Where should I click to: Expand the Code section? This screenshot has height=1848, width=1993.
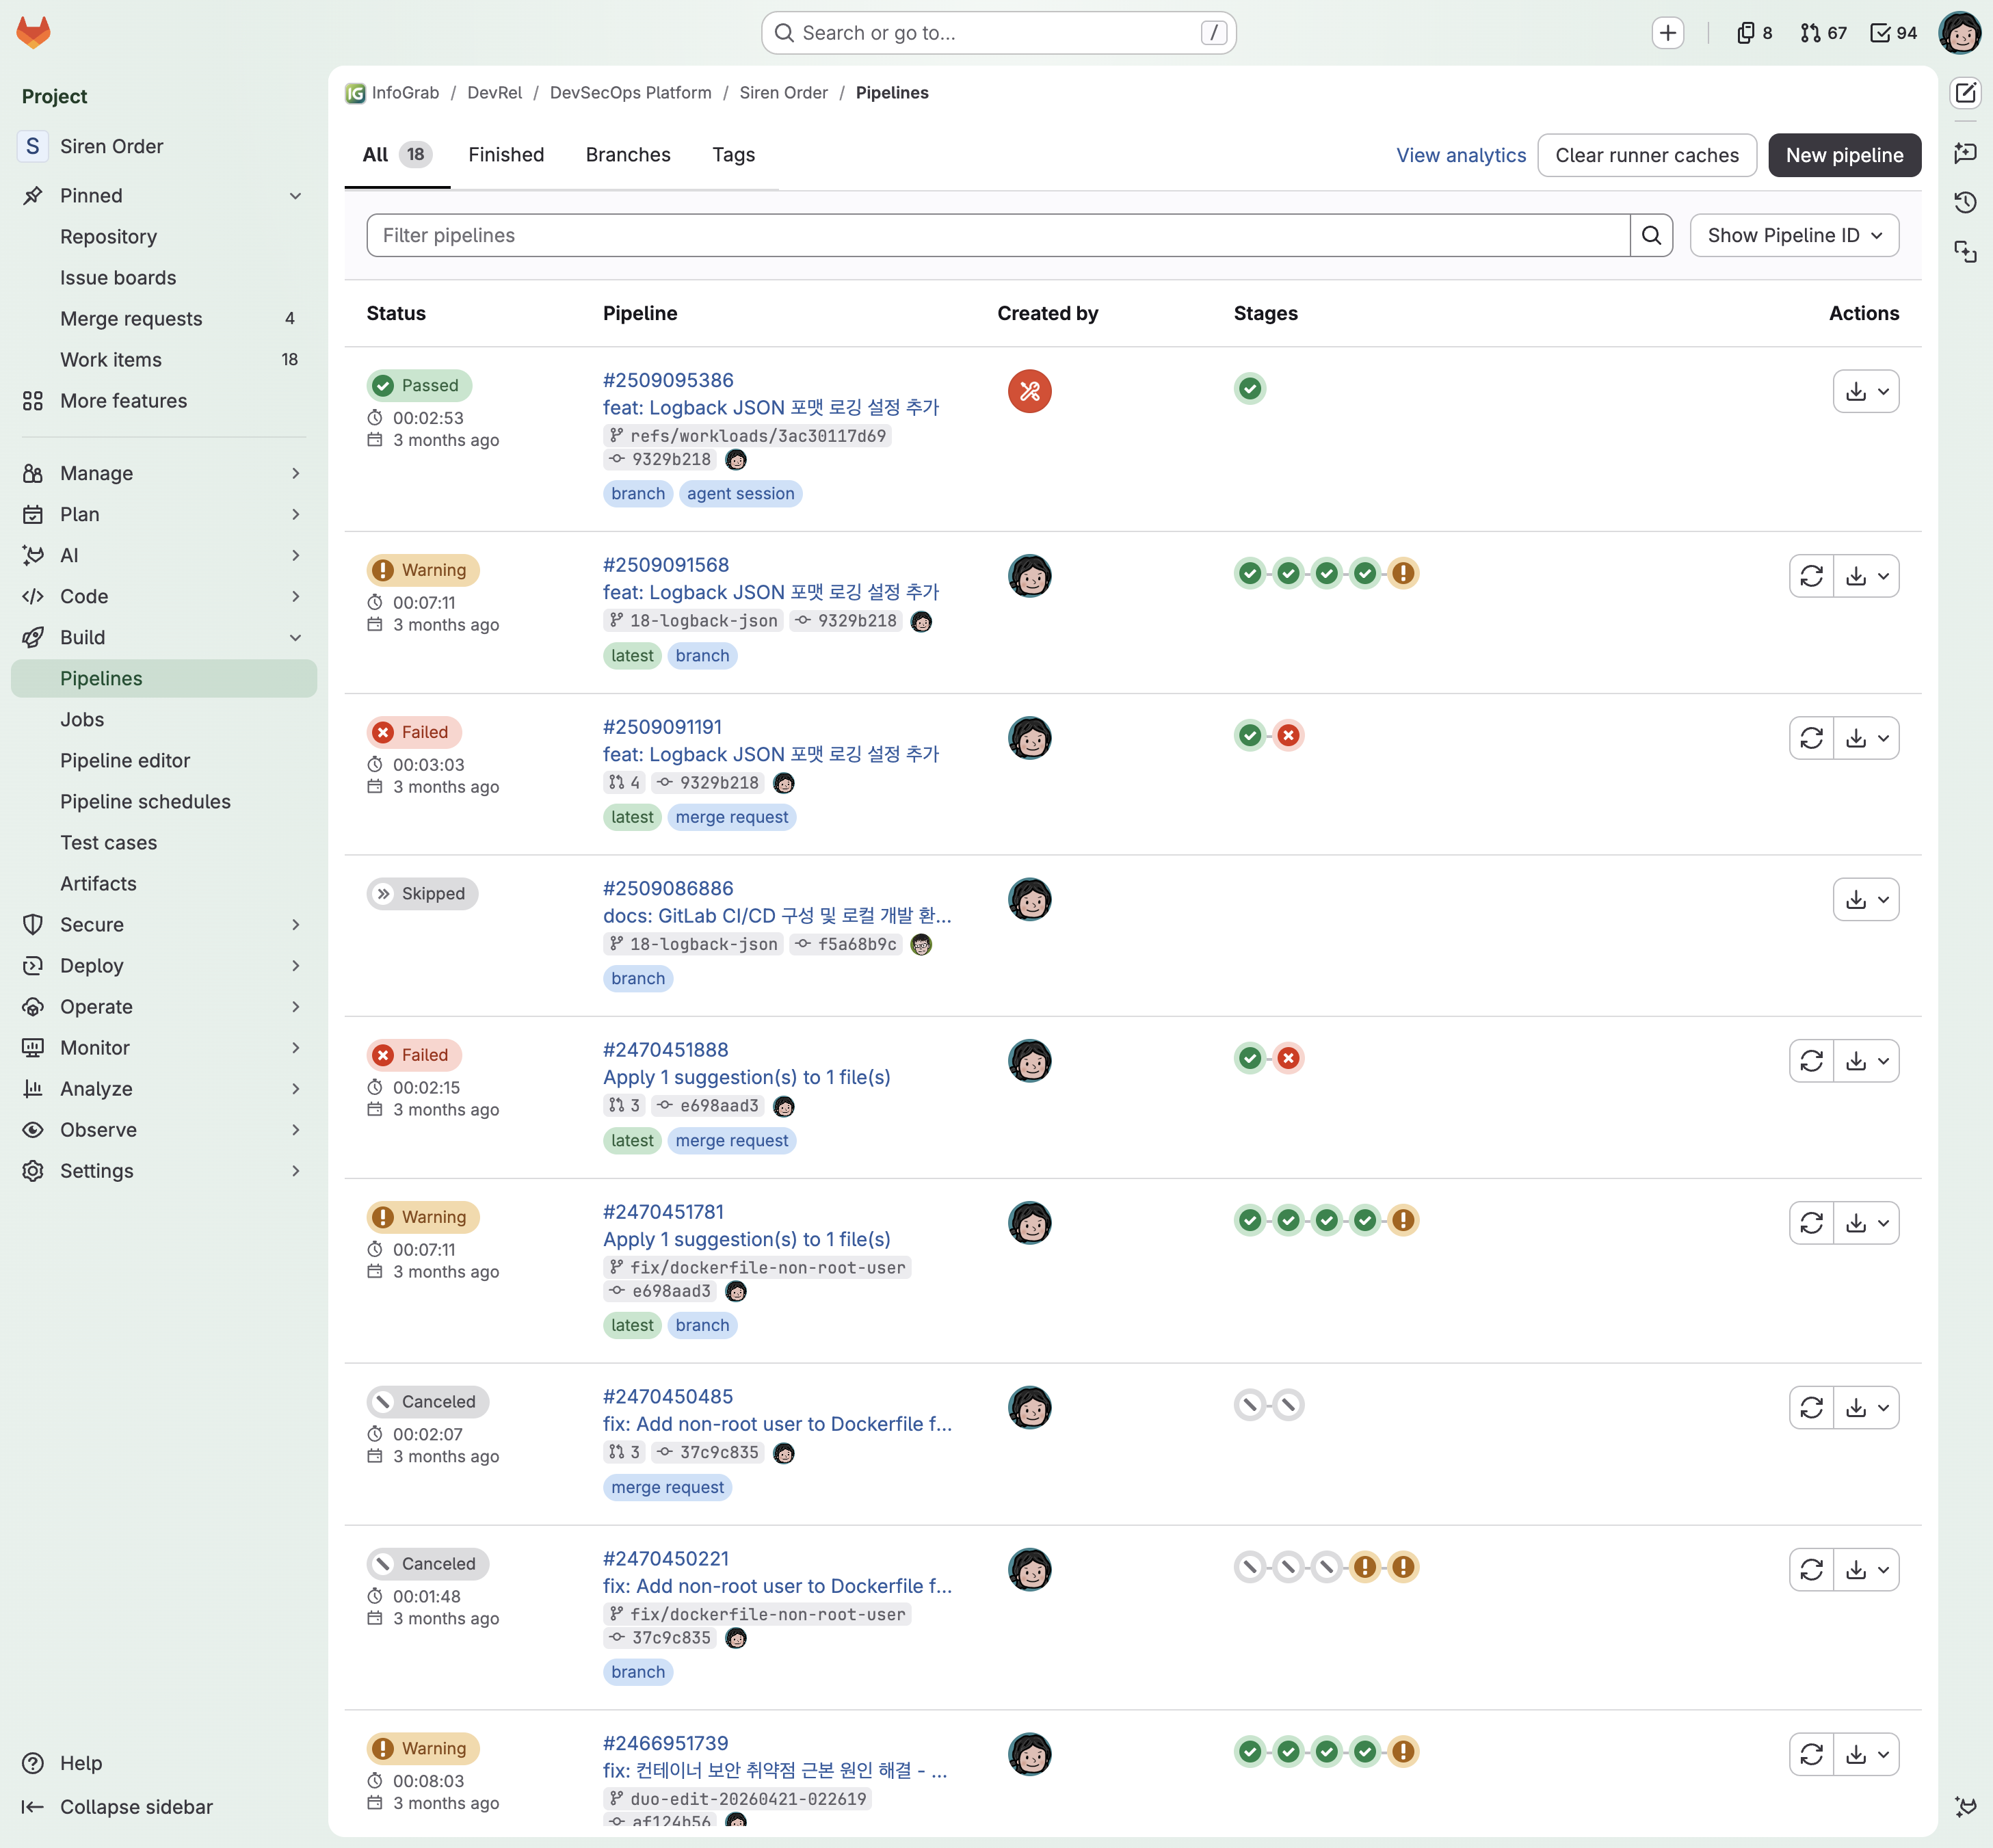click(164, 597)
